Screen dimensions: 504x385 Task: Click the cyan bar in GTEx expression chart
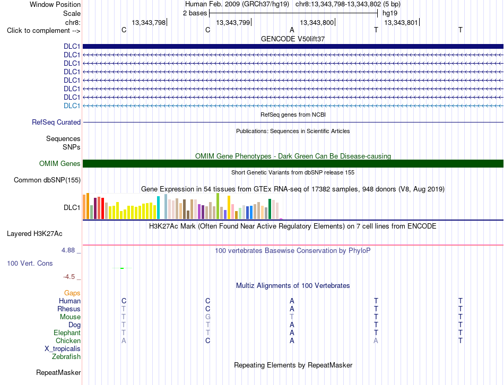point(158,207)
